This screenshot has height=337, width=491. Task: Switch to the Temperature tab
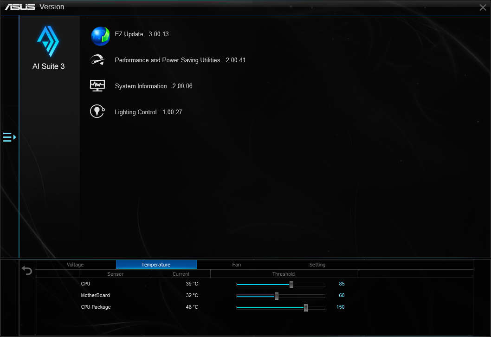pos(156,265)
